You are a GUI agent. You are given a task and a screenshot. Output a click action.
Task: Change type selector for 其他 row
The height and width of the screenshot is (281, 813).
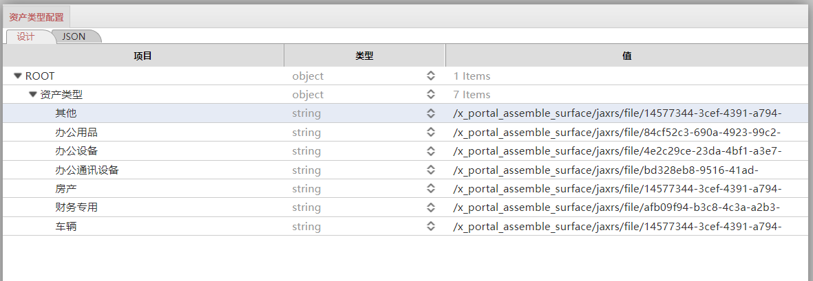pyautogui.click(x=431, y=113)
